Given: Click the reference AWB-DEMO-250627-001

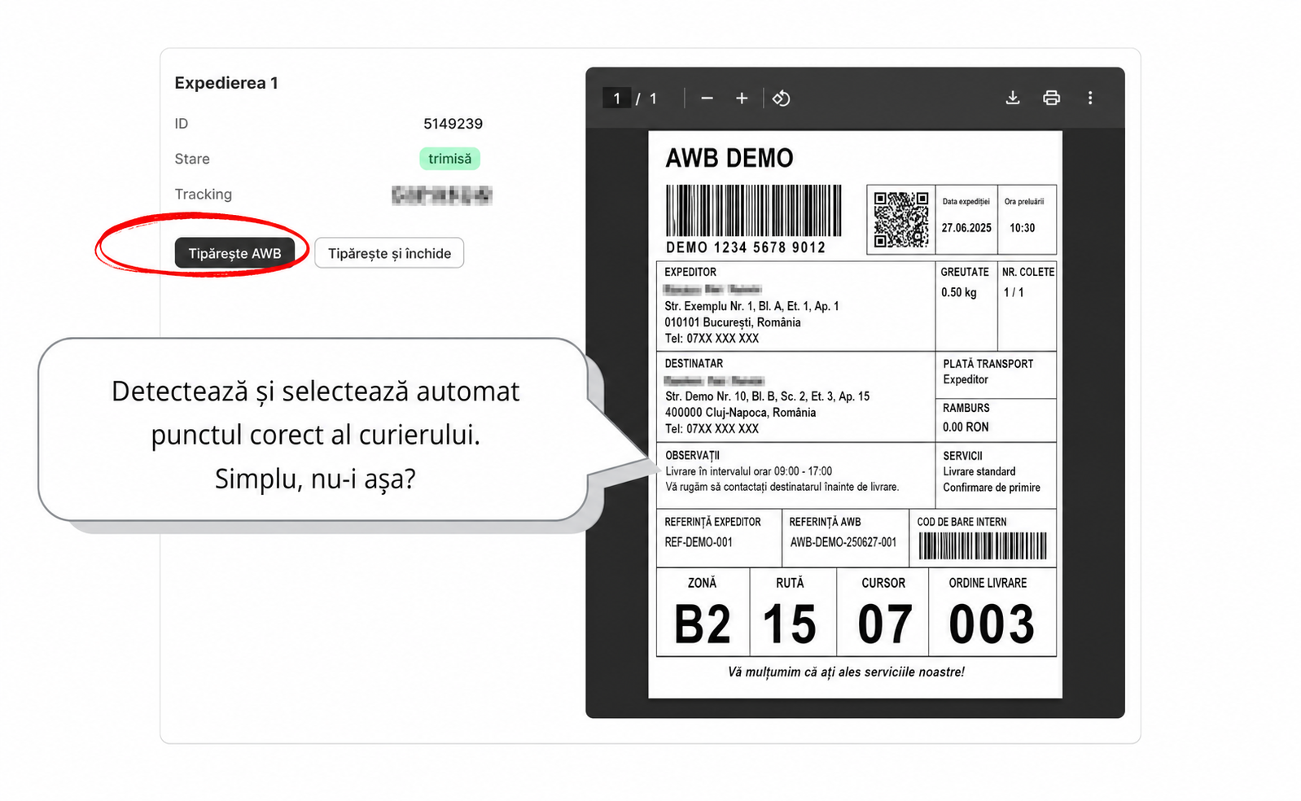Looking at the screenshot, I should coord(843,542).
